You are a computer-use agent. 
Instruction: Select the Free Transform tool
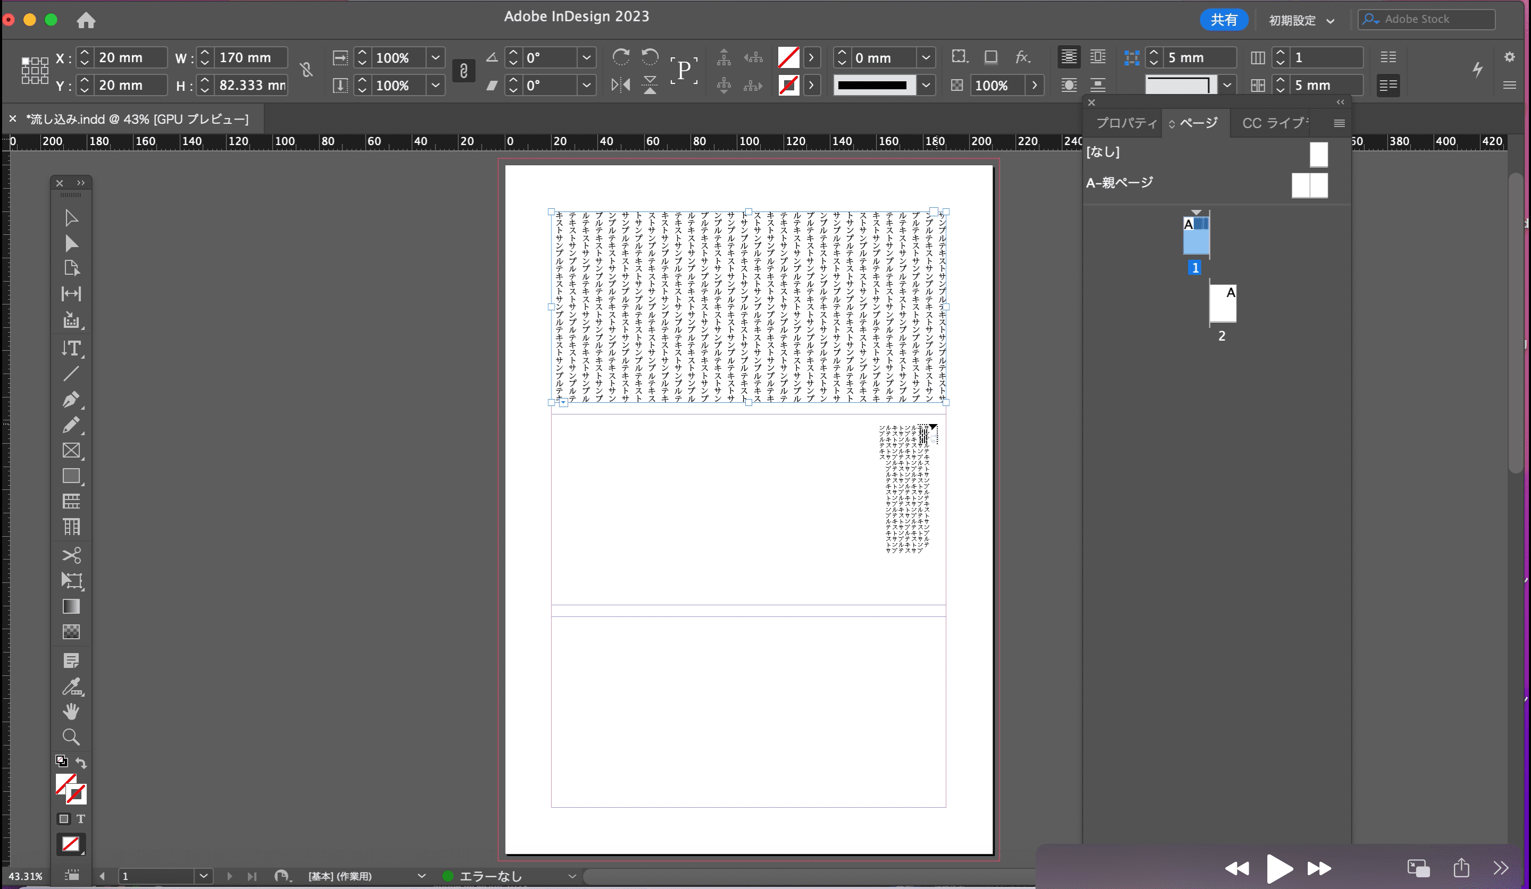[71, 580]
